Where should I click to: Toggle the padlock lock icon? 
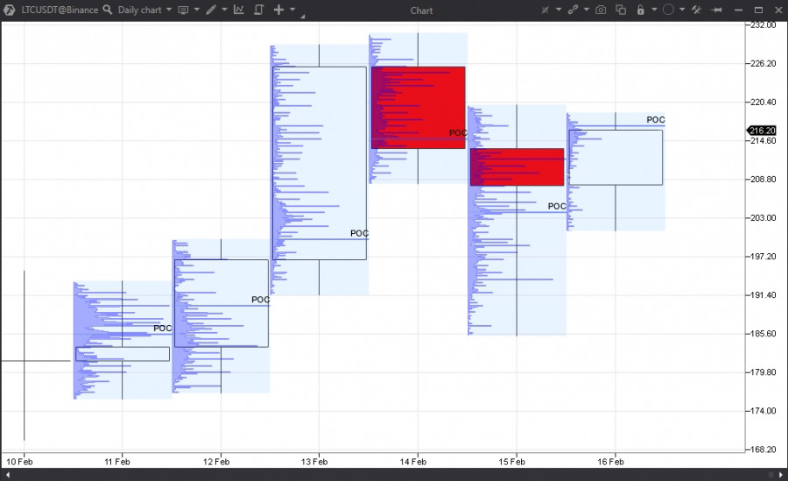(641, 10)
